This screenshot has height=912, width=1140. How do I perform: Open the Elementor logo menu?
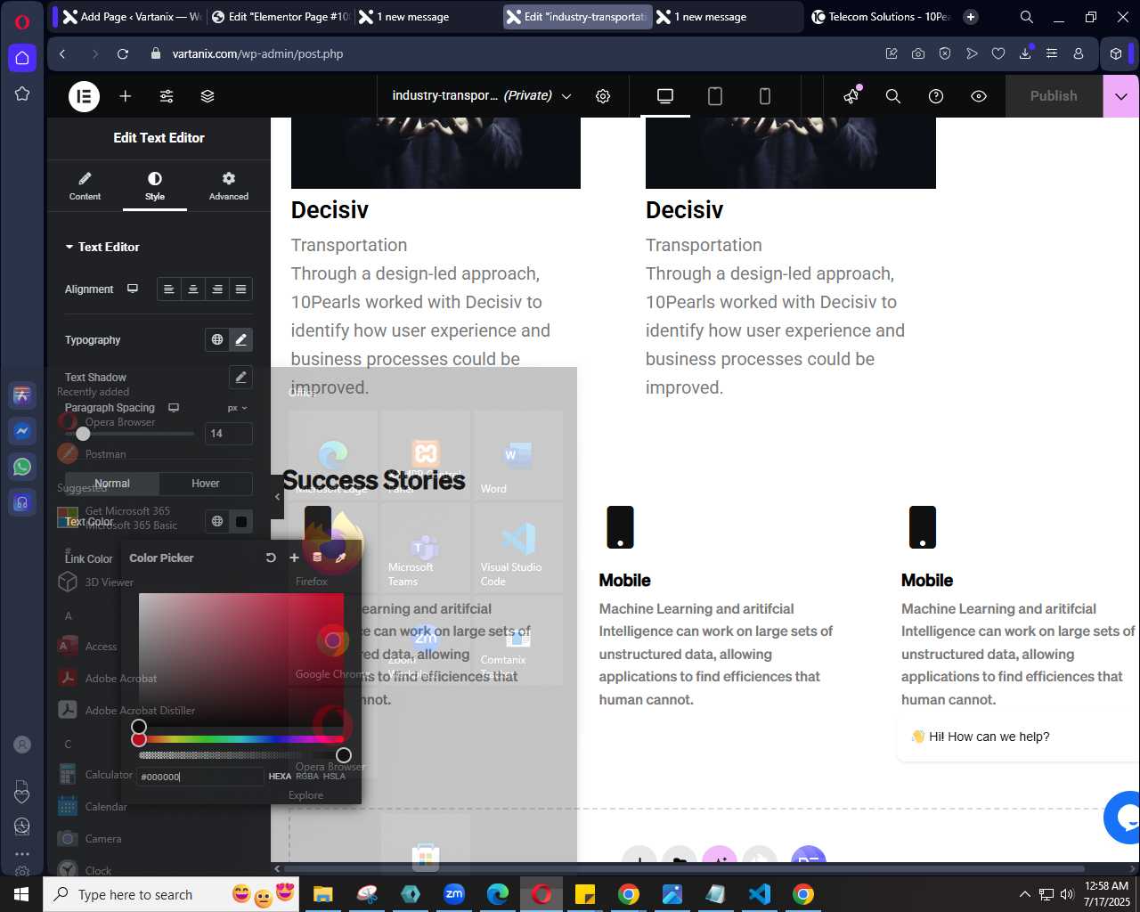click(85, 96)
